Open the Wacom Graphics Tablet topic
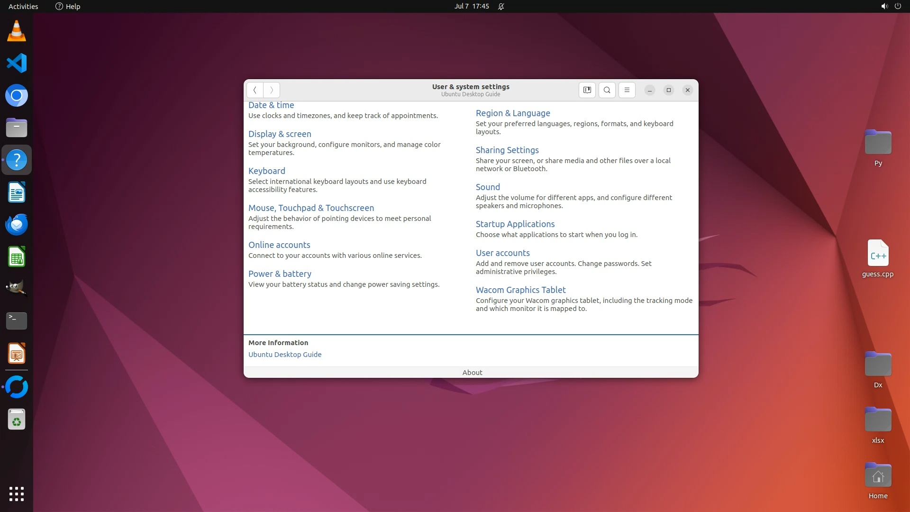Screen dimensions: 910x512 click(520, 290)
